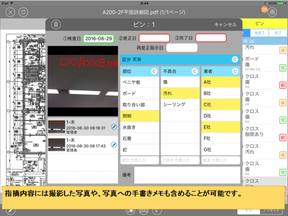Switch to 完了 tab in pin list
The image size is (288, 216).
(278, 33)
